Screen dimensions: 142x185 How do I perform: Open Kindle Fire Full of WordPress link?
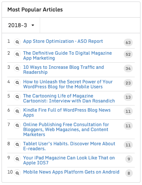(x=67, y=112)
